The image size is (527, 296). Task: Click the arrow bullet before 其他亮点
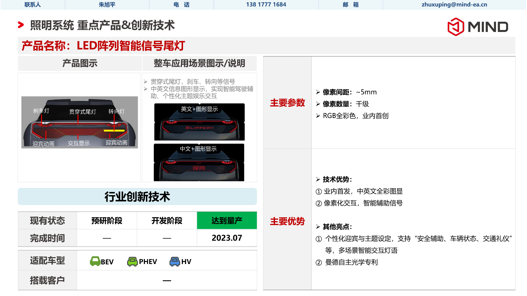(x=318, y=227)
